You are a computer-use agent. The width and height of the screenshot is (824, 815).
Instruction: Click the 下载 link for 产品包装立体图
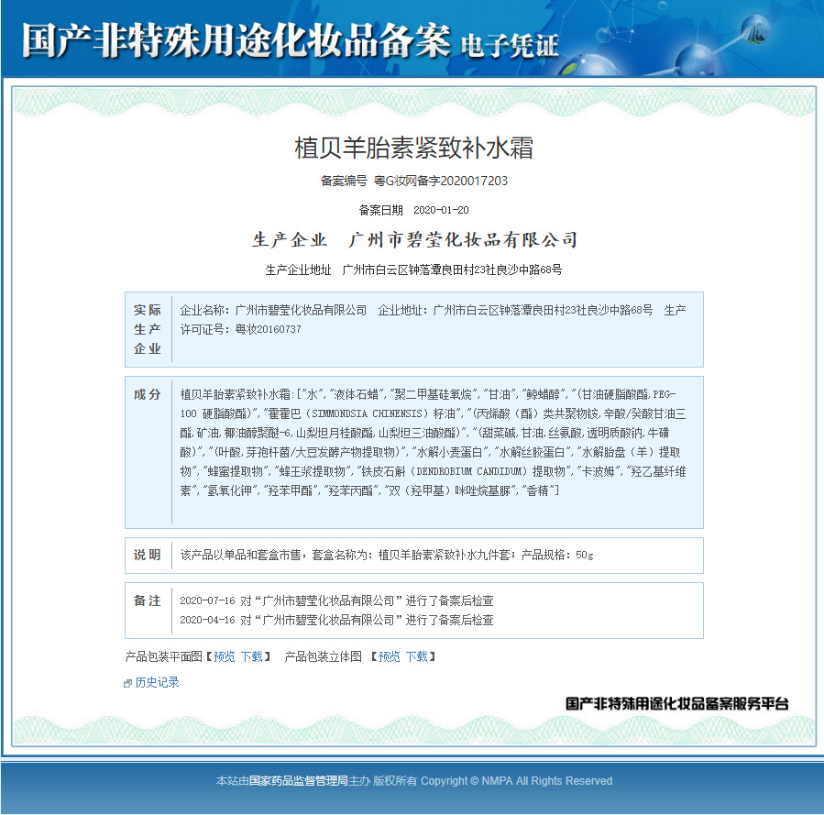click(417, 656)
